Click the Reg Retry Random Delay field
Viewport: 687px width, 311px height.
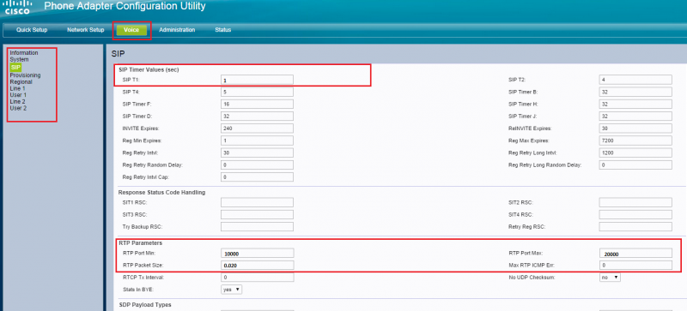point(257,164)
